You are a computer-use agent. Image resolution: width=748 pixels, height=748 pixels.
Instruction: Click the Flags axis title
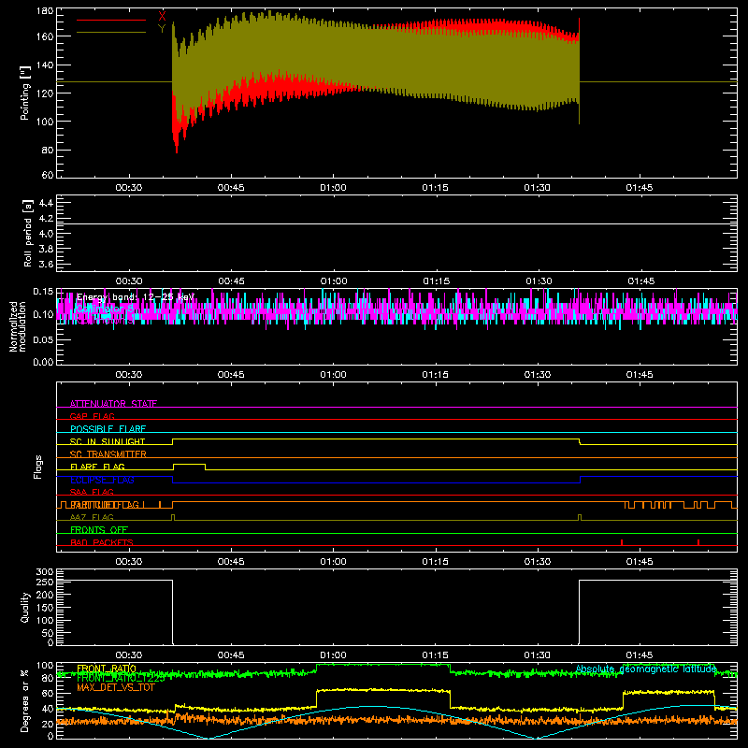(38, 467)
